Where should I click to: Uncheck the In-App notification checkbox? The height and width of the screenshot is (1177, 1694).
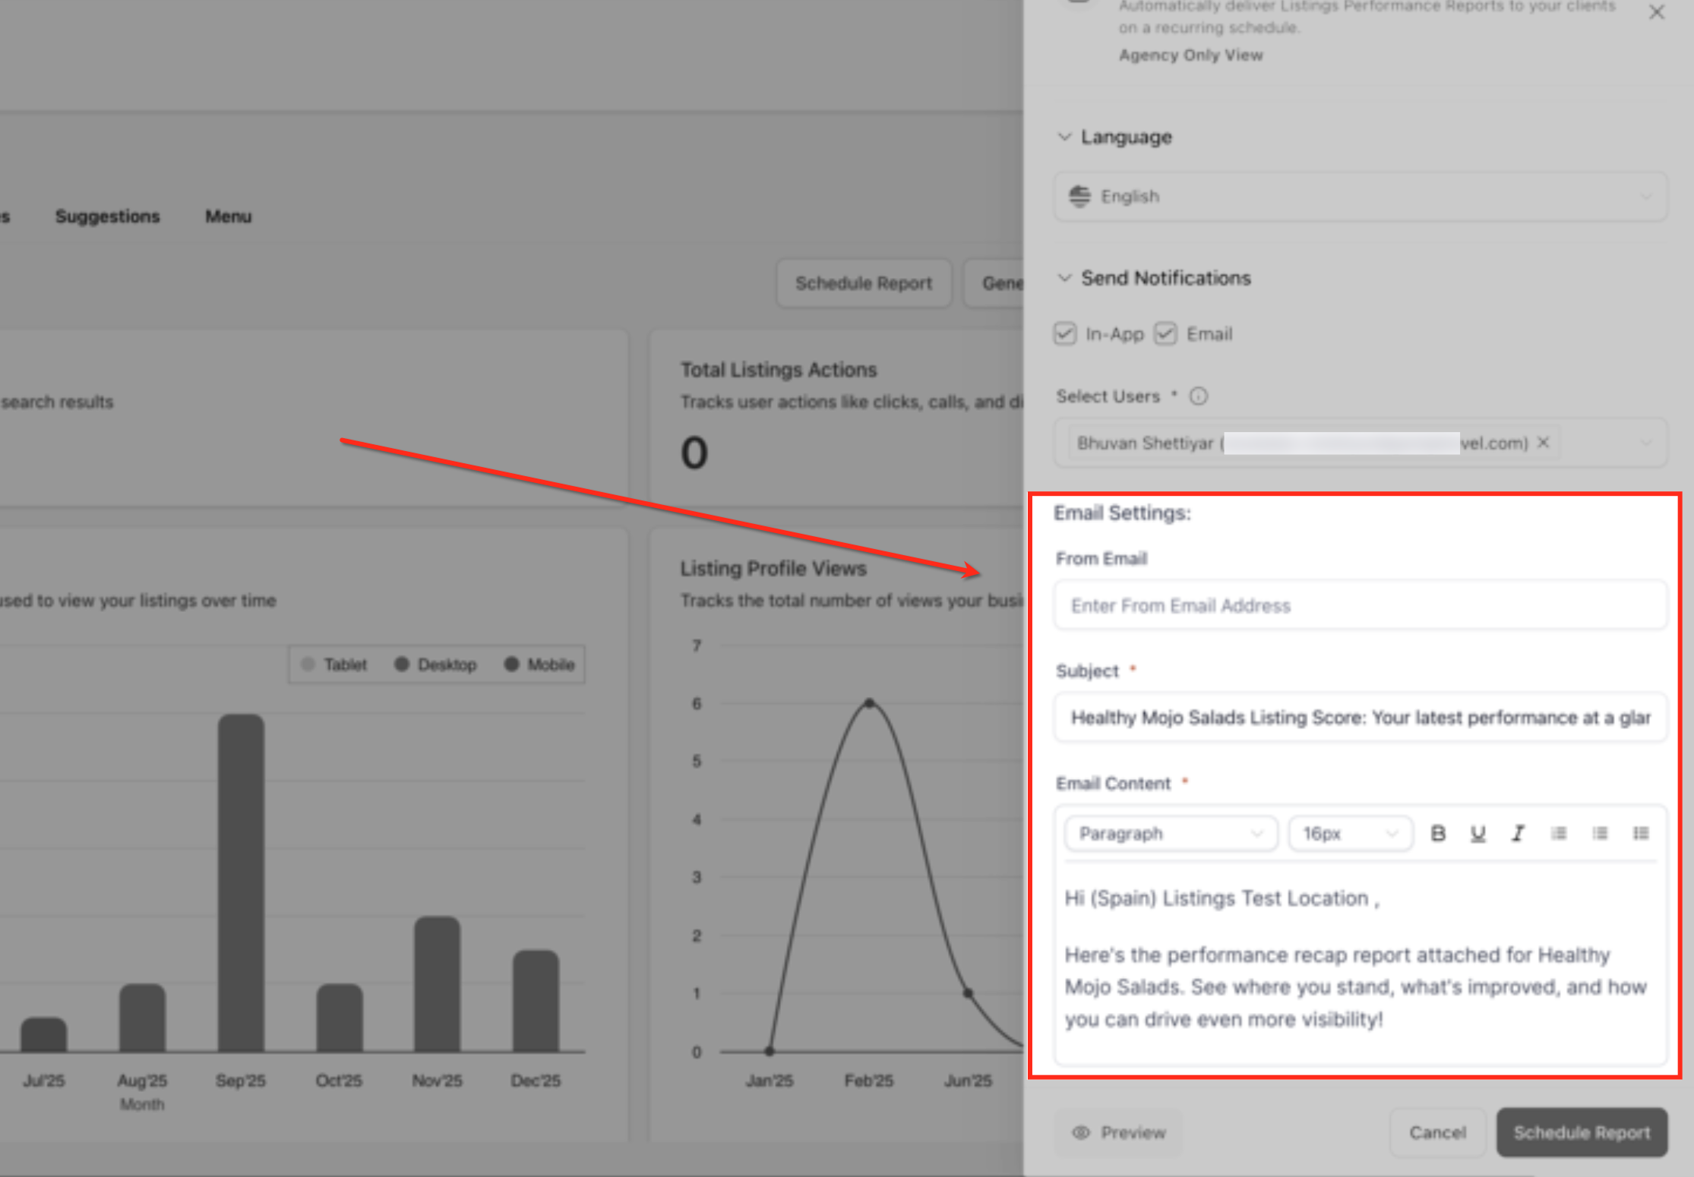click(1065, 334)
